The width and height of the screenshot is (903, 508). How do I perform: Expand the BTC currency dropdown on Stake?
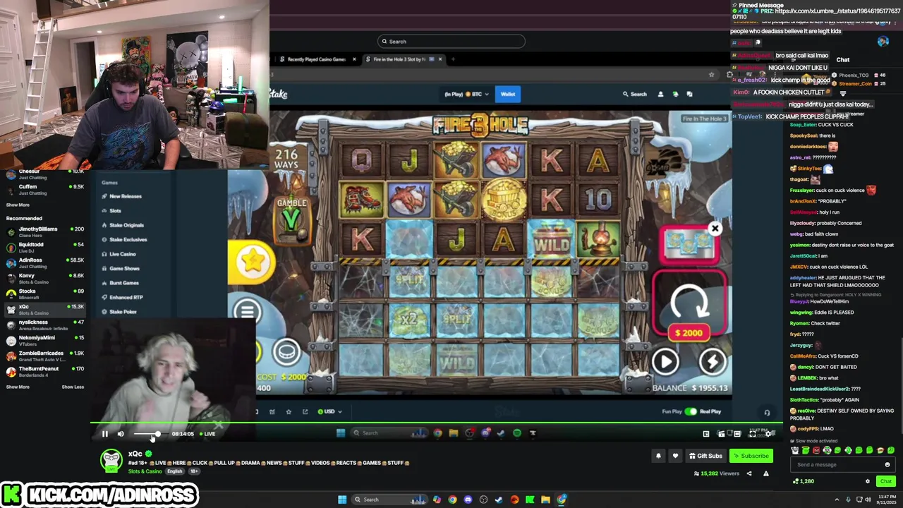pos(466,94)
